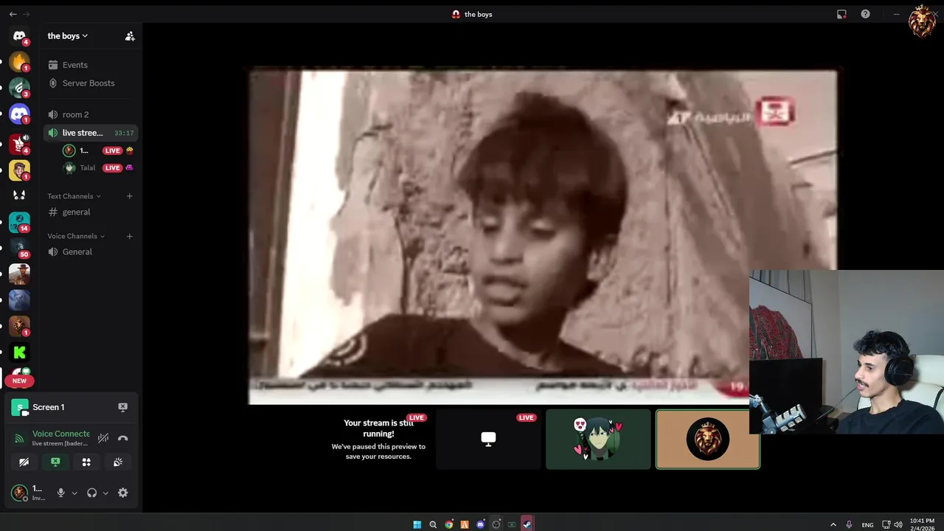Add a channel to Text Channels

[129, 196]
